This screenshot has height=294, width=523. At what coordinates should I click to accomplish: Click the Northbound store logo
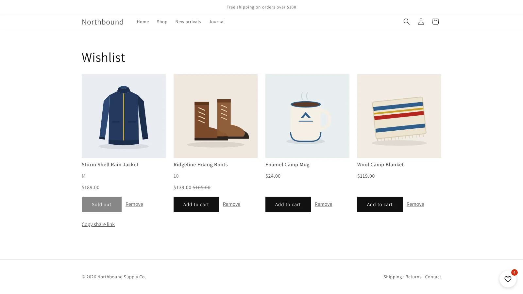[x=103, y=22]
